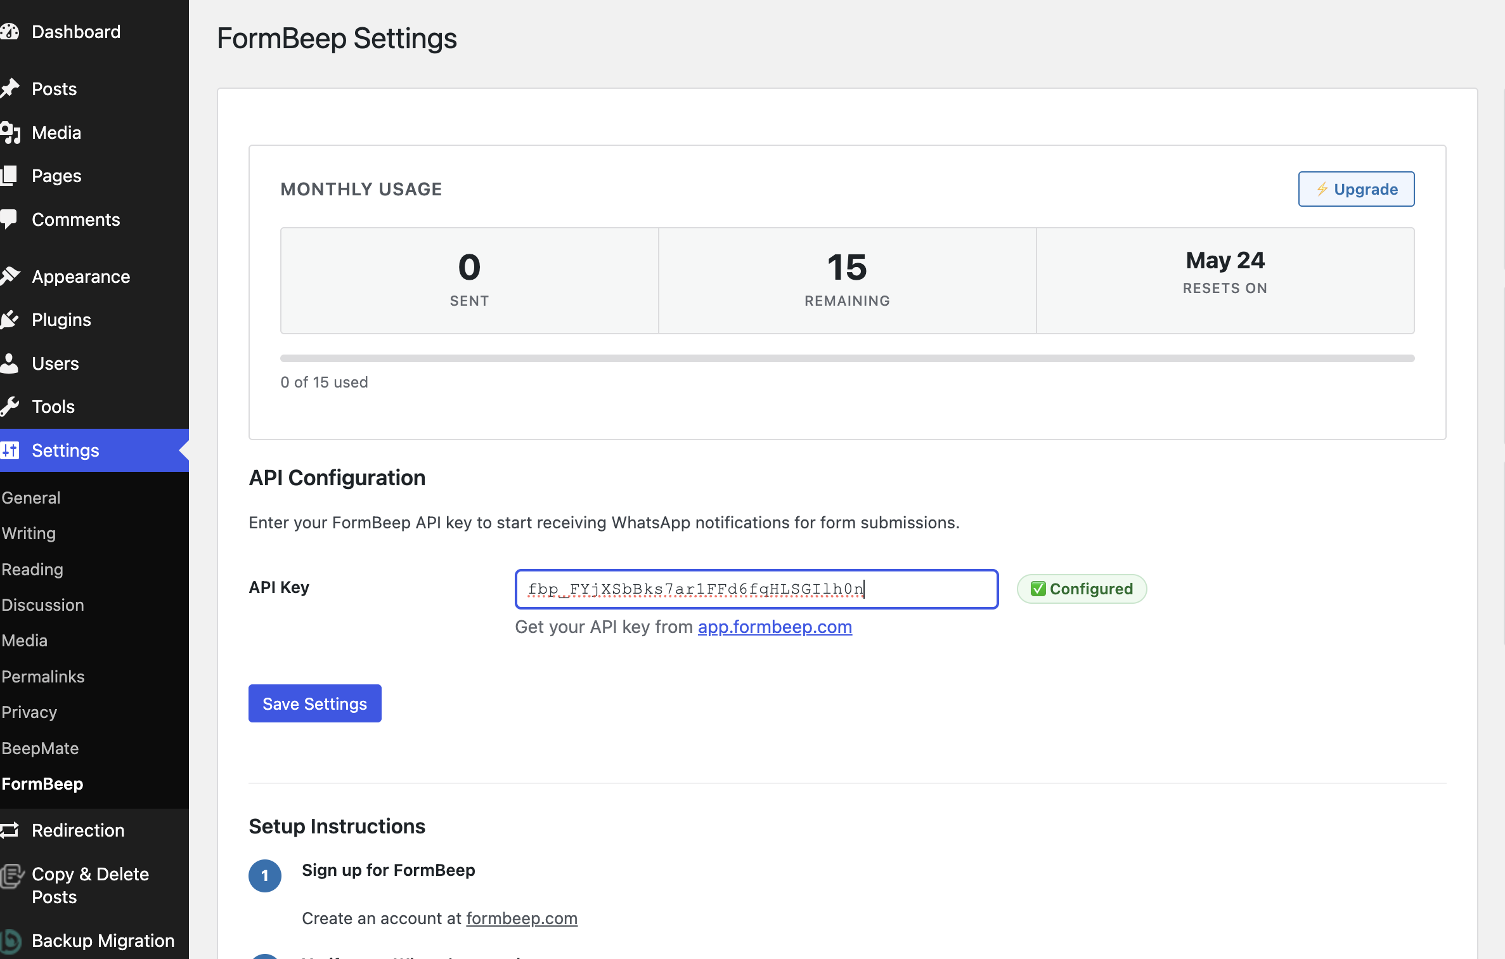Click Save Settings button
The width and height of the screenshot is (1505, 959).
315,703
